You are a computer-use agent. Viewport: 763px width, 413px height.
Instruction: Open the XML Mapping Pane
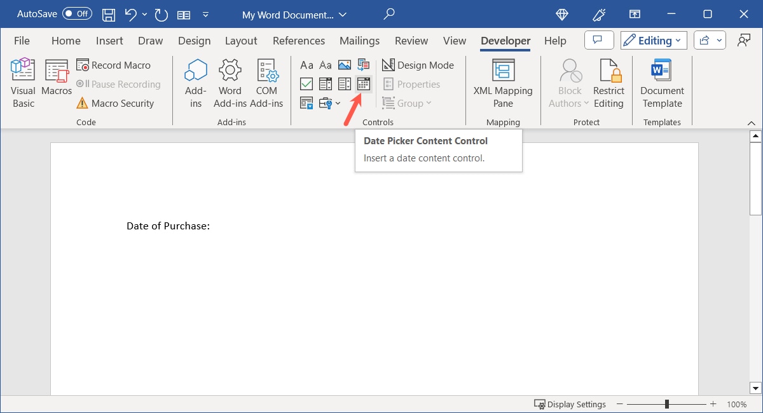[x=503, y=81]
